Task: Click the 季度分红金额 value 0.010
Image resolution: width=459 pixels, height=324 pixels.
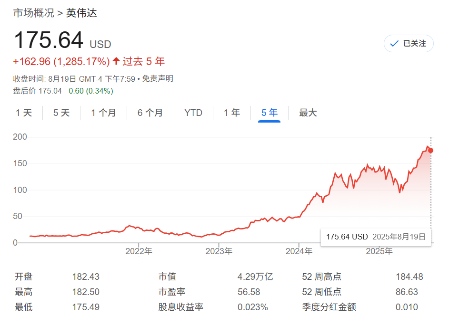Action: (407, 307)
